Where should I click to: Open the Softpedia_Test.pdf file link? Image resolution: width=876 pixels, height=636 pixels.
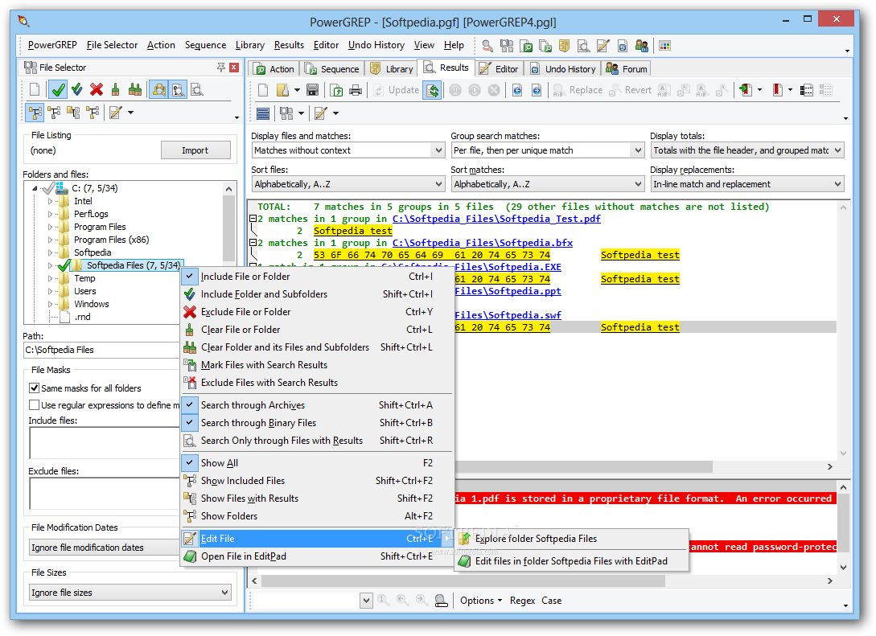[496, 219]
